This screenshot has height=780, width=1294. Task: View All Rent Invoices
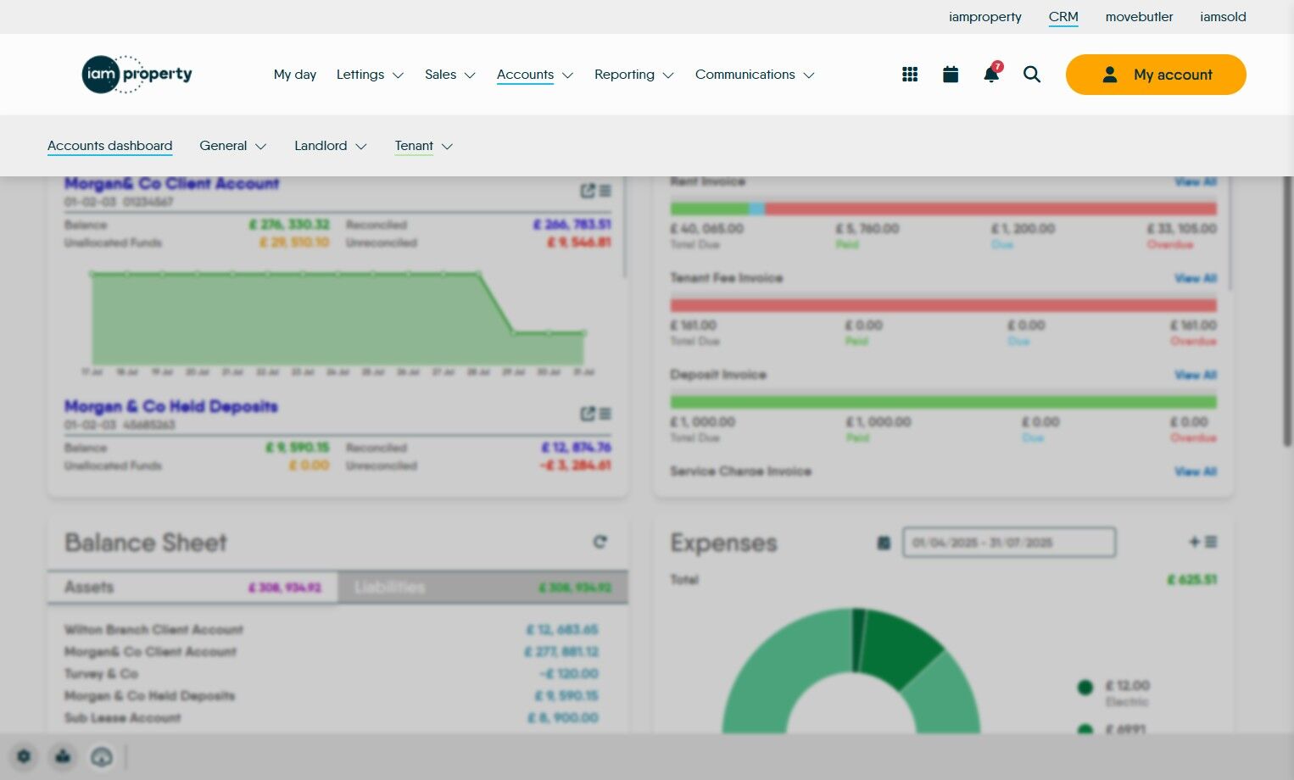tap(1196, 181)
